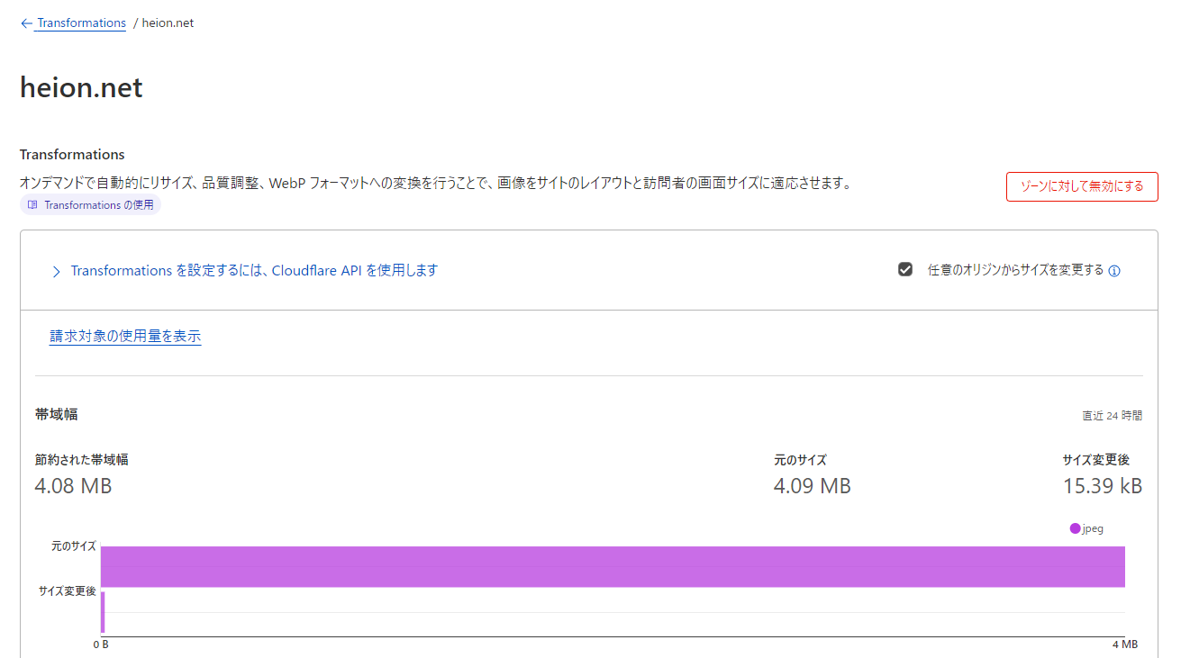Click the '15.39 kB' resized value
The image size is (1190, 658).
tap(1103, 486)
